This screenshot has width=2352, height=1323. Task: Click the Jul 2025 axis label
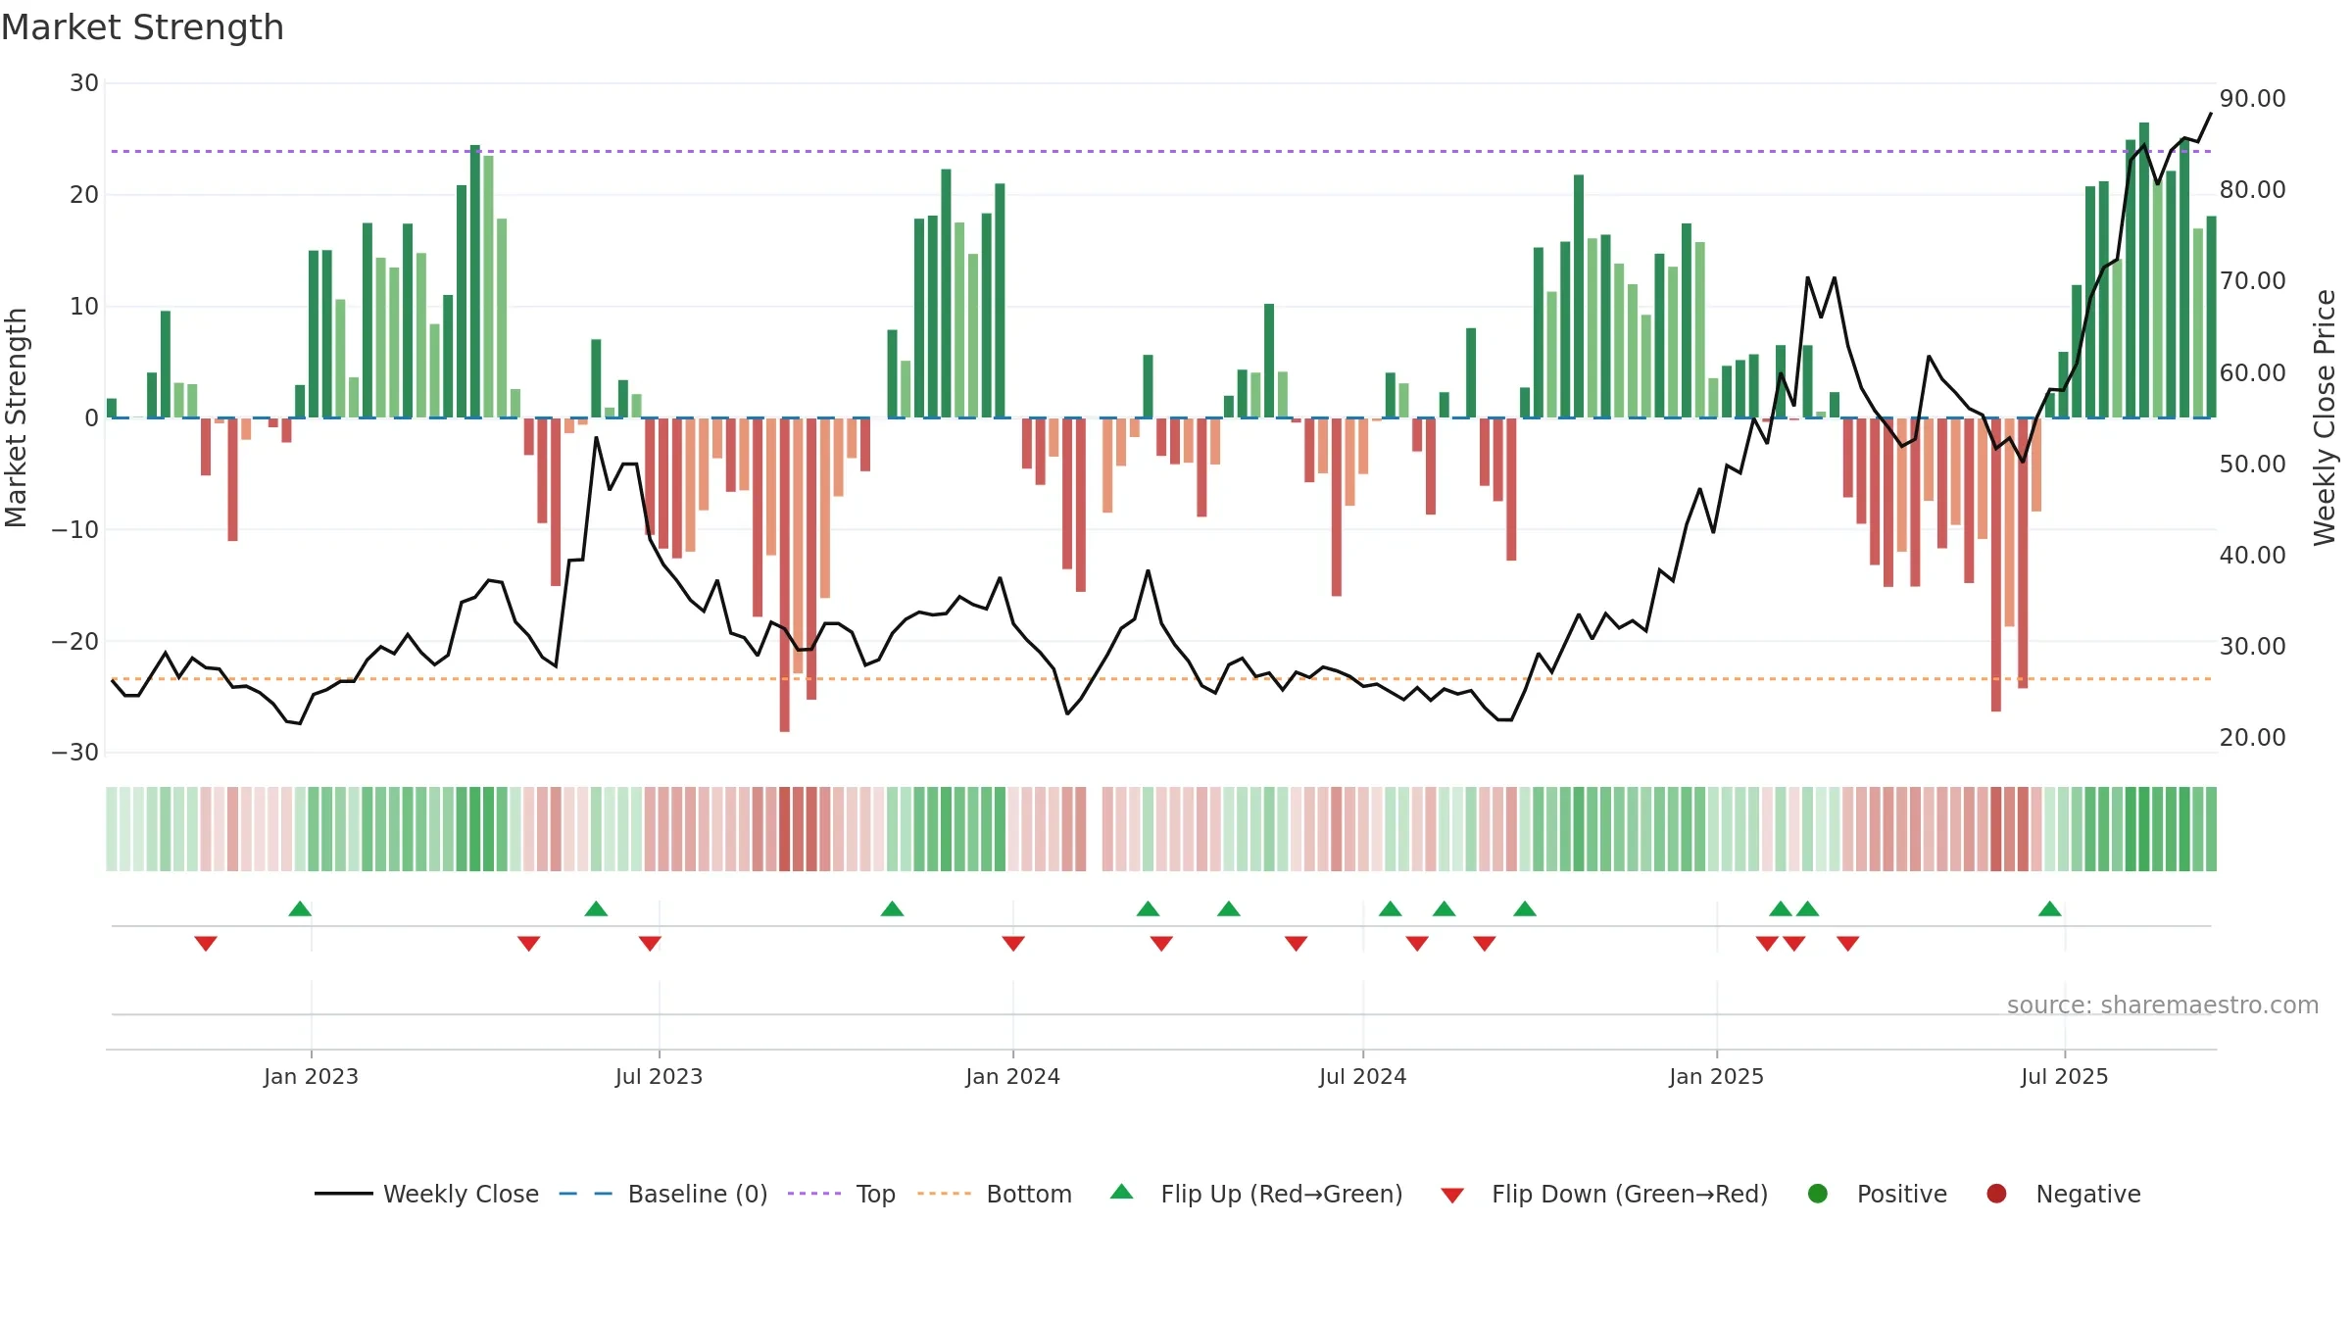click(x=2064, y=1076)
